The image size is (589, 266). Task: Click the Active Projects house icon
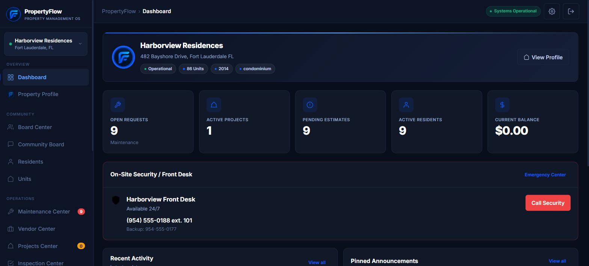[x=214, y=105]
